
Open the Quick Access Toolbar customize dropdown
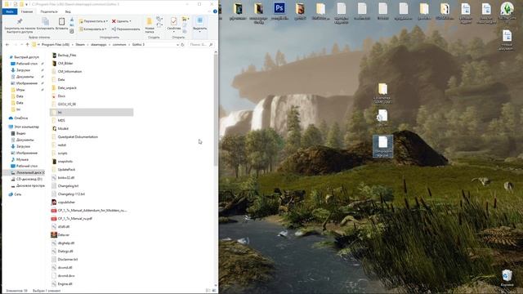pos(26,4)
